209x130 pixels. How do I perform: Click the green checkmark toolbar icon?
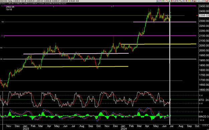click(163, 1)
